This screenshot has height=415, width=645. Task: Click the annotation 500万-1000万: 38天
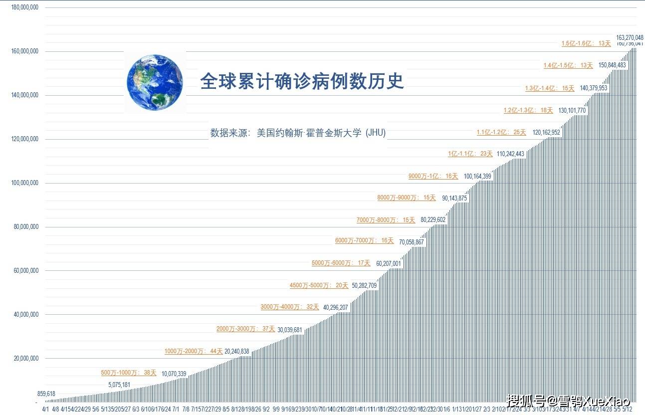pos(129,373)
